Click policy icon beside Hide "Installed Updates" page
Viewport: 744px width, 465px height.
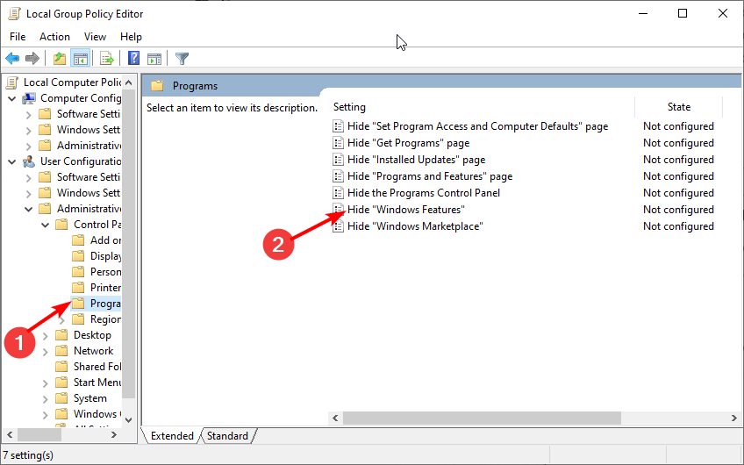pyautogui.click(x=338, y=160)
